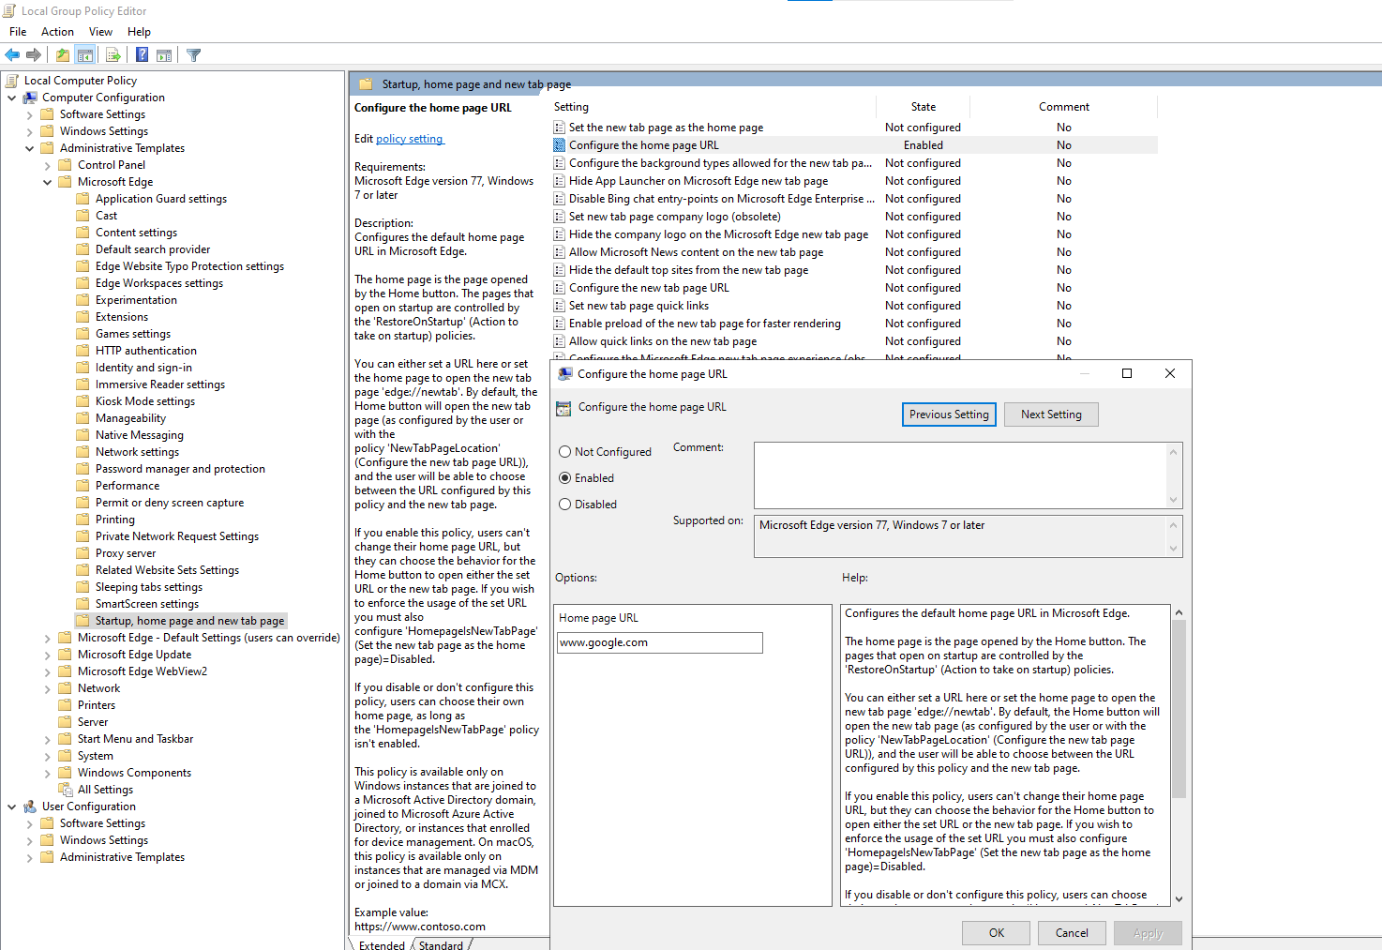1382x950 pixels.
Task: Click the Filter funnel toolbar icon
Action: (x=193, y=55)
